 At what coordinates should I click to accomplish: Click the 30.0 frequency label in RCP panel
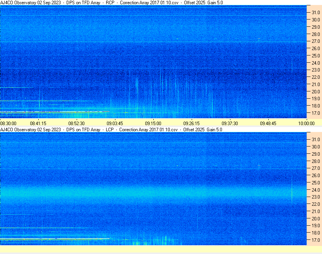point(316,20)
